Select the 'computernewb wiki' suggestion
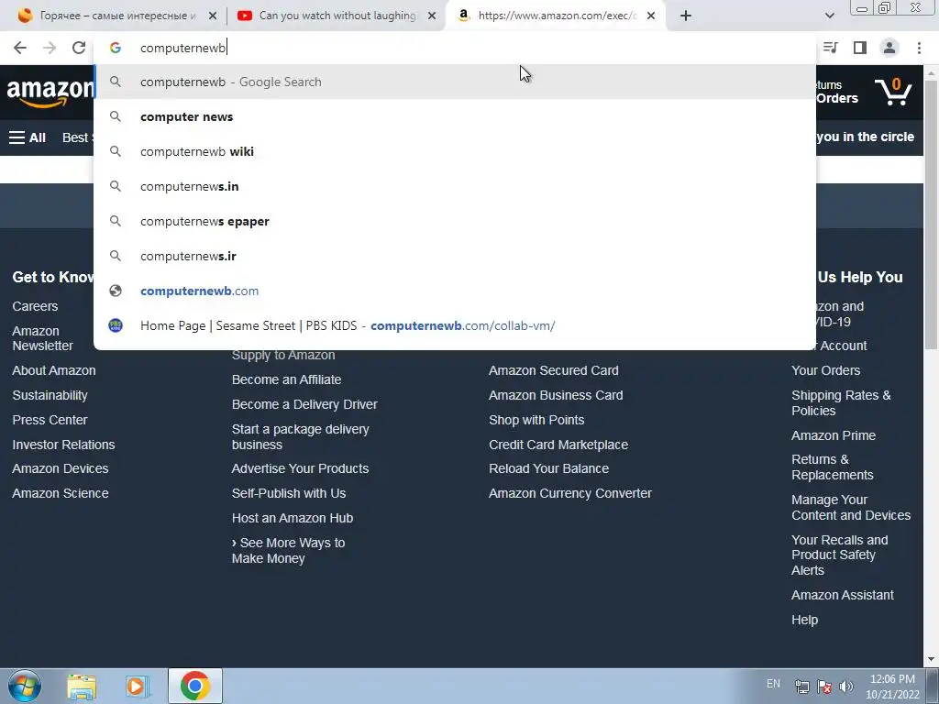 (455, 151)
